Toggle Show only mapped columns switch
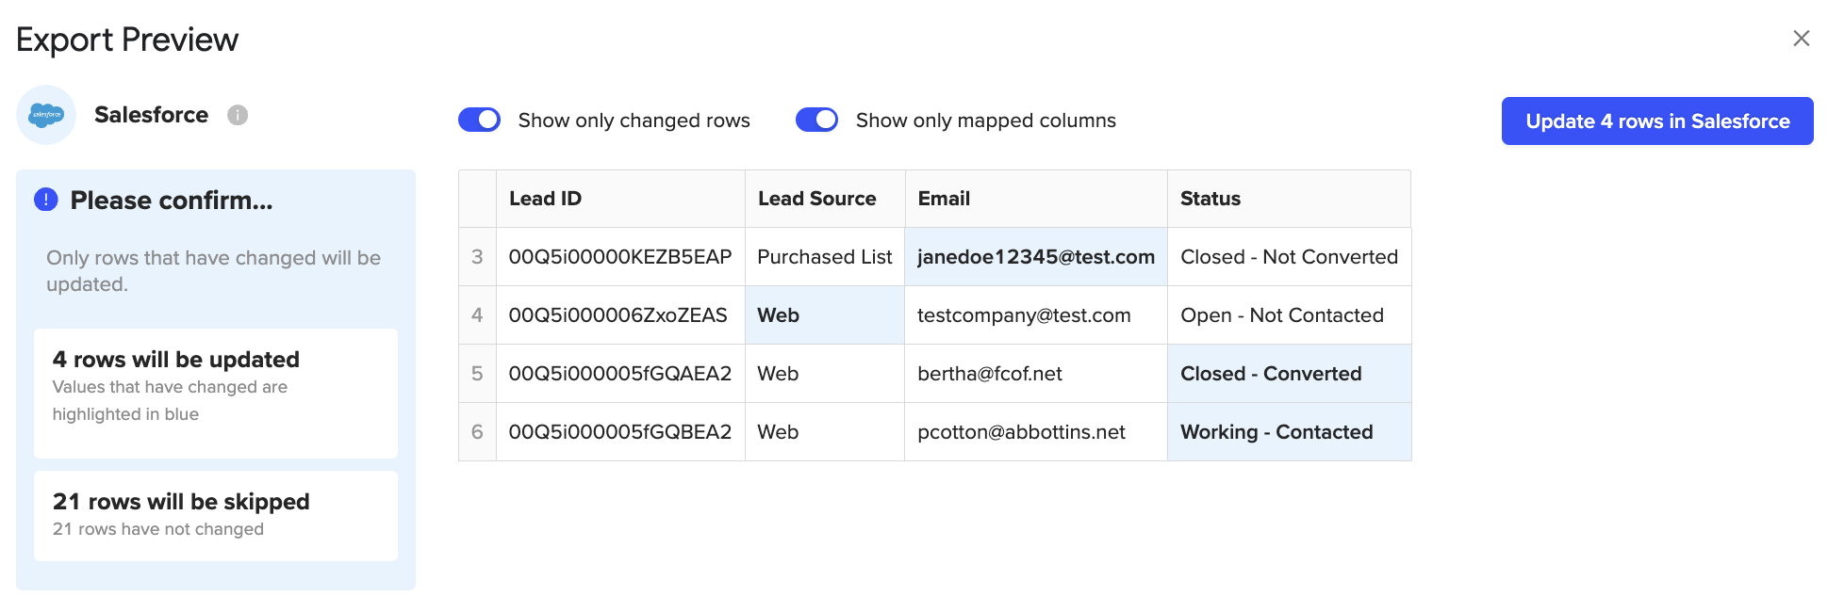Screen dimensions: 1828x612 pyautogui.click(x=816, y=120)
